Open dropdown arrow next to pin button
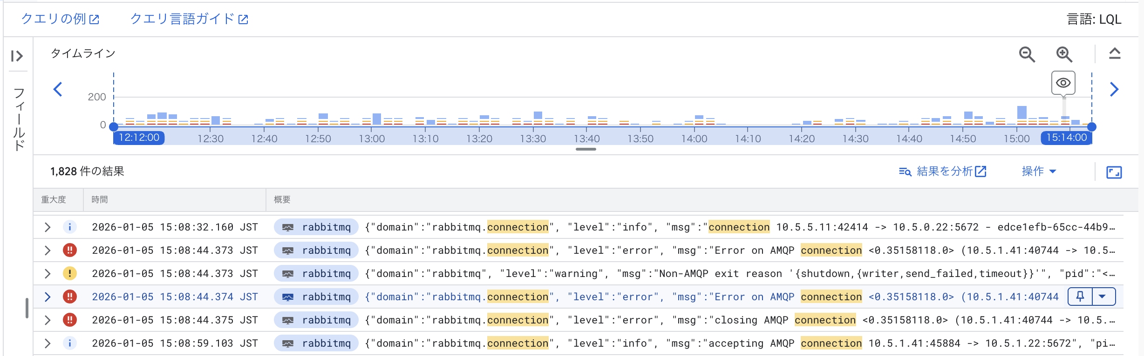Viewport: 1144px width, 356px height. [1102, 297]
